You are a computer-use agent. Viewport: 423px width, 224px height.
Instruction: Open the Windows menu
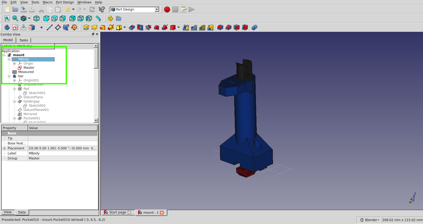pos(84,2)
